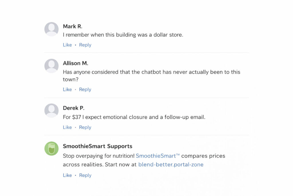Like Mark R.'s dollar store comment
293x196 pixels.
point(67,45)
